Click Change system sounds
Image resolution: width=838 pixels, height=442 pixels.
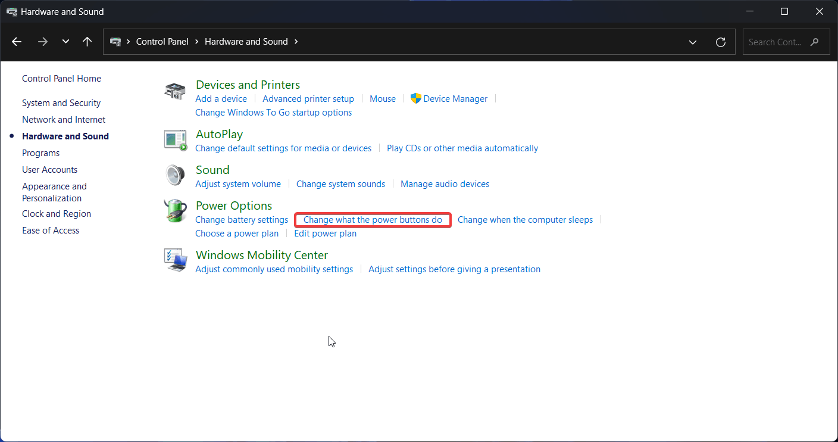tap(340, 184)
